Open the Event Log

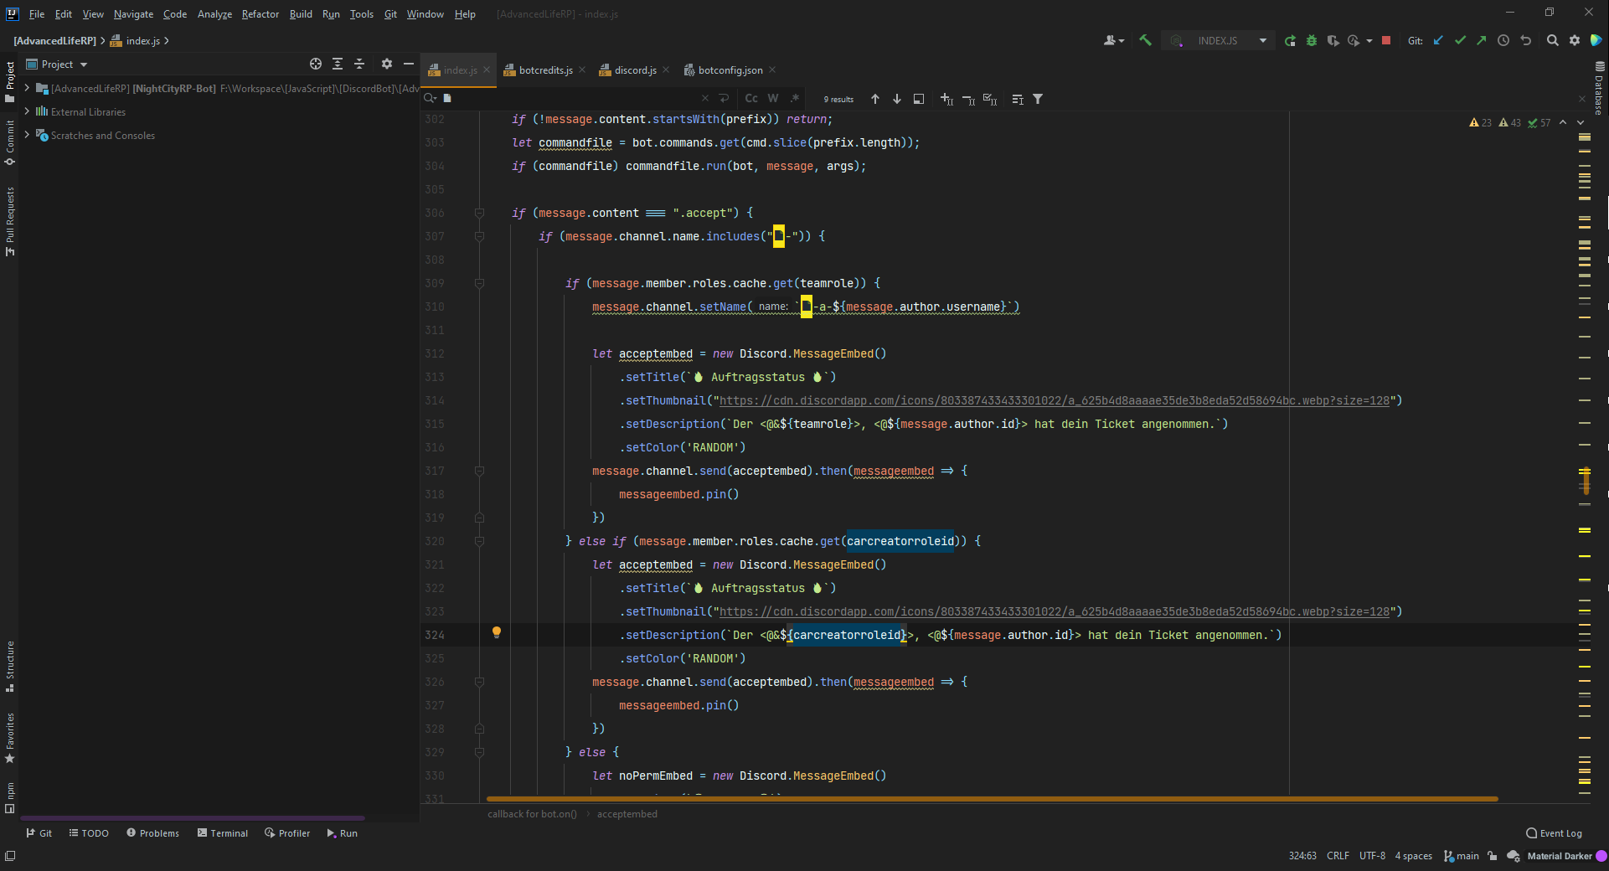[x=1555, y=833]
